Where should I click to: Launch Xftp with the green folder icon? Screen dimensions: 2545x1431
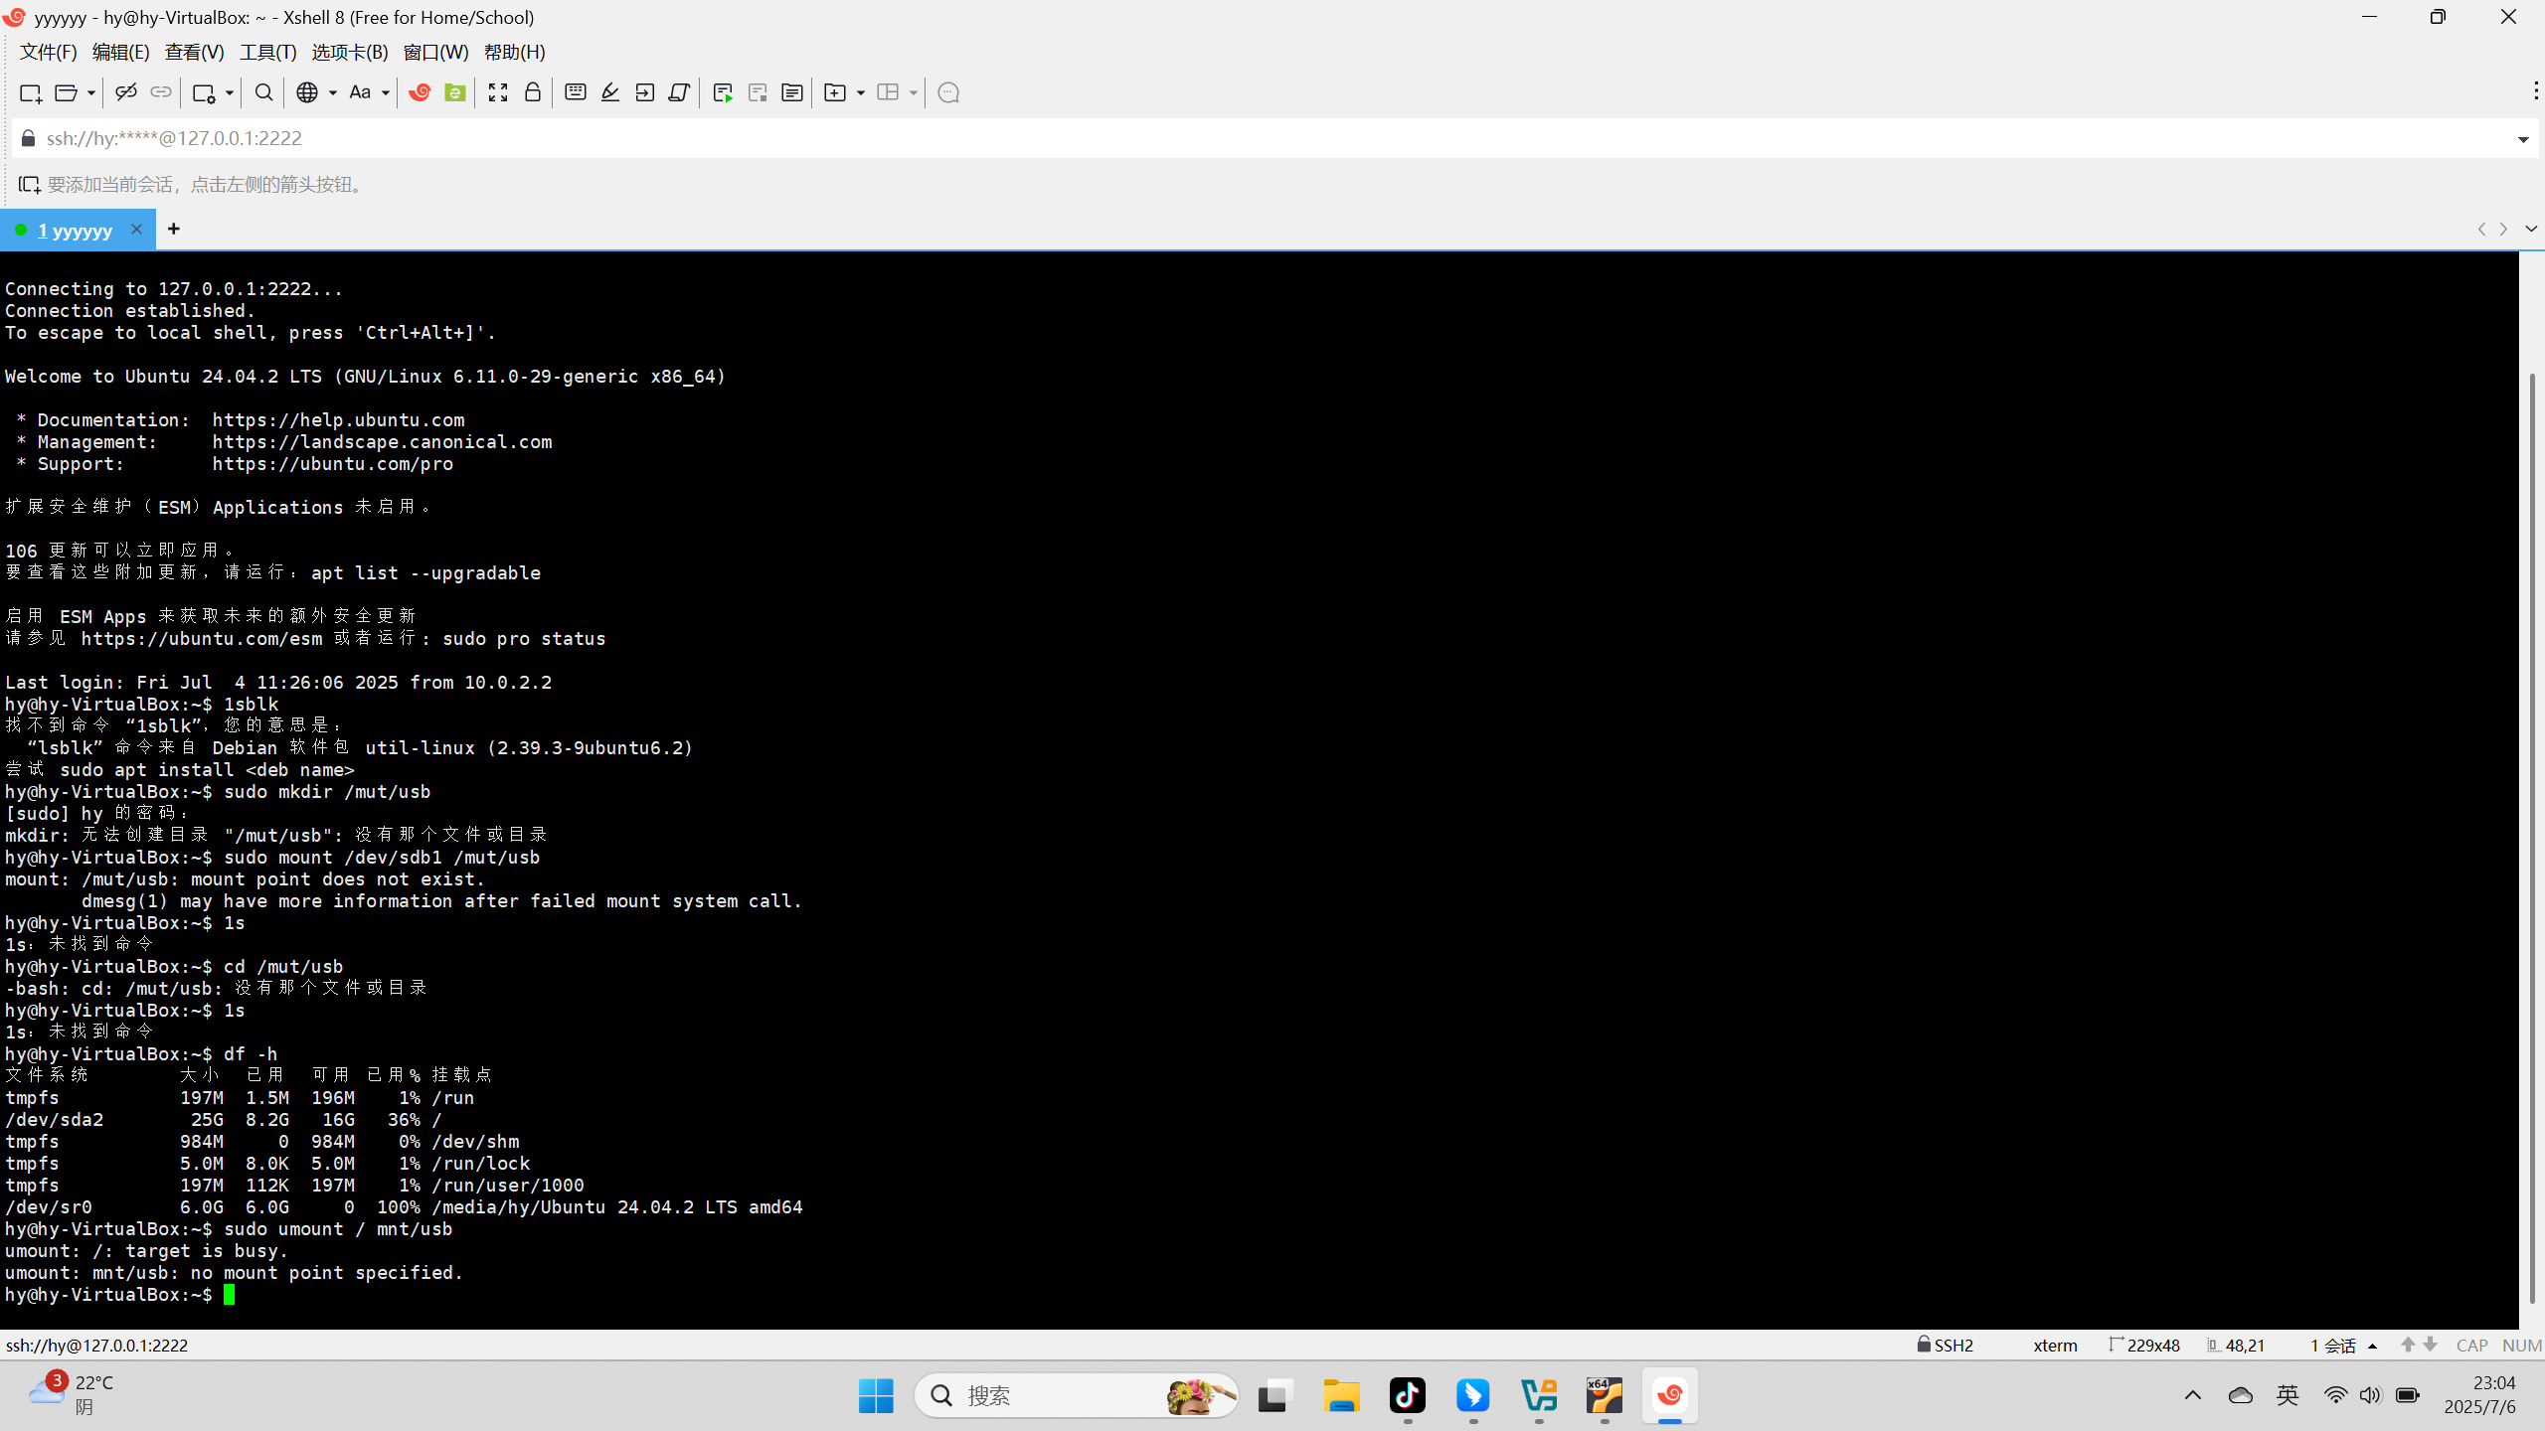[455, 92]
